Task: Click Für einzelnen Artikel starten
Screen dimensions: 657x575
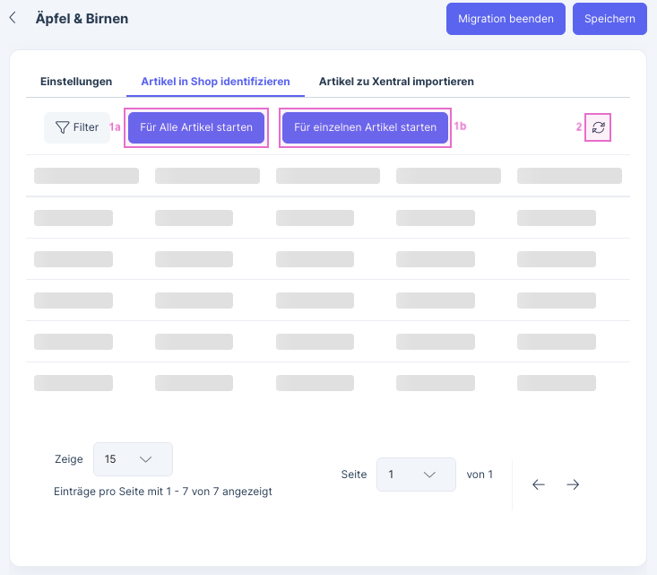Action: coord(365,127)
